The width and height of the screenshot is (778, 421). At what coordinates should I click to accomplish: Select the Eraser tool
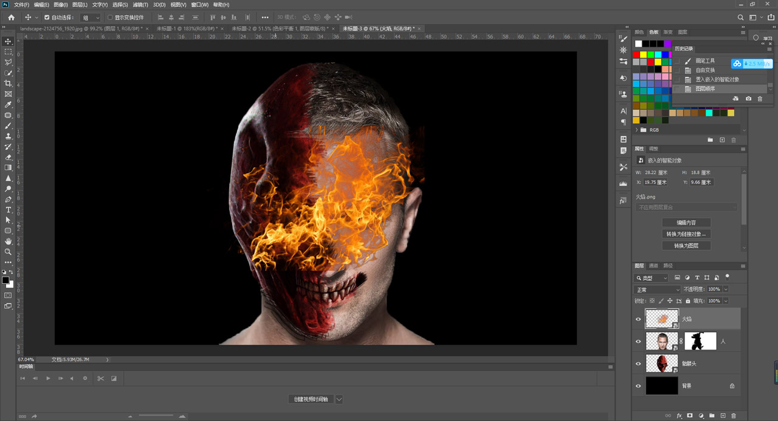coord(9,157)
